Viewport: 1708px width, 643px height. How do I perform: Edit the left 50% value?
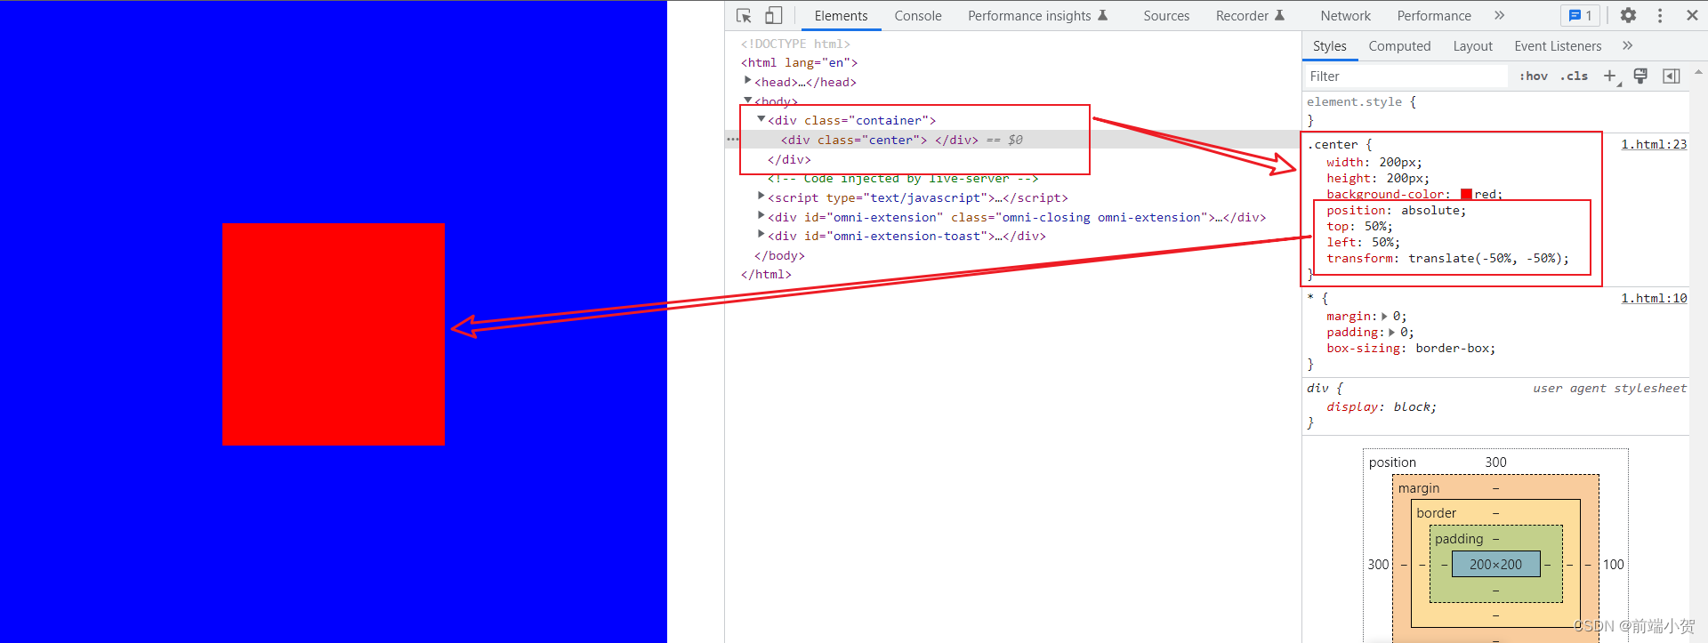click(x=1382, y=243)
